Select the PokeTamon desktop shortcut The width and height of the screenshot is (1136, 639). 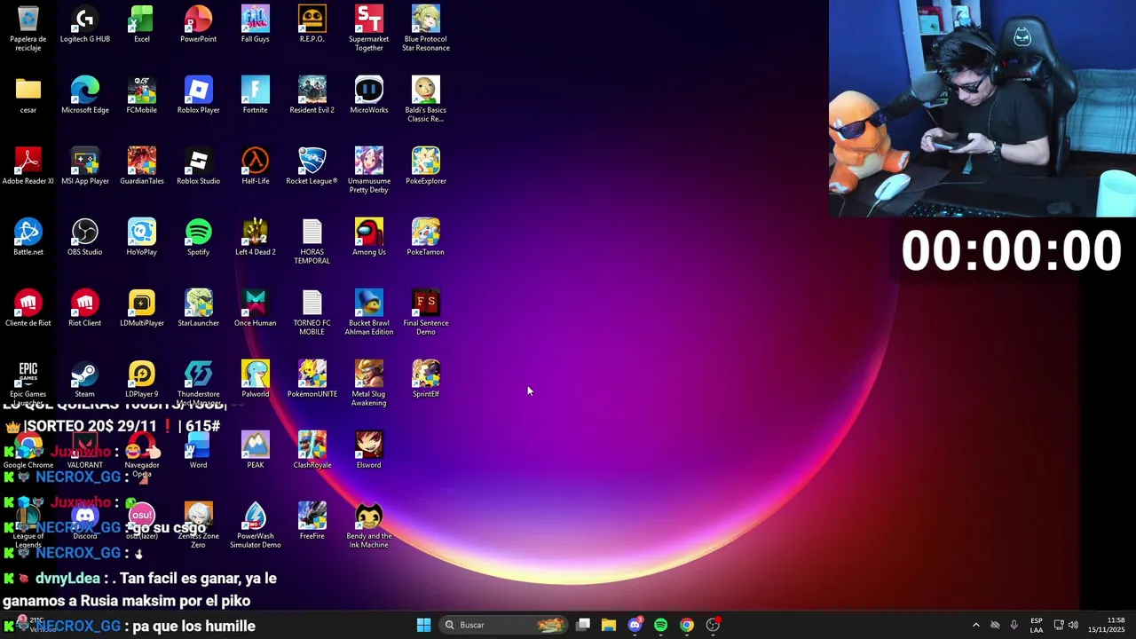[x=426, y=237]
